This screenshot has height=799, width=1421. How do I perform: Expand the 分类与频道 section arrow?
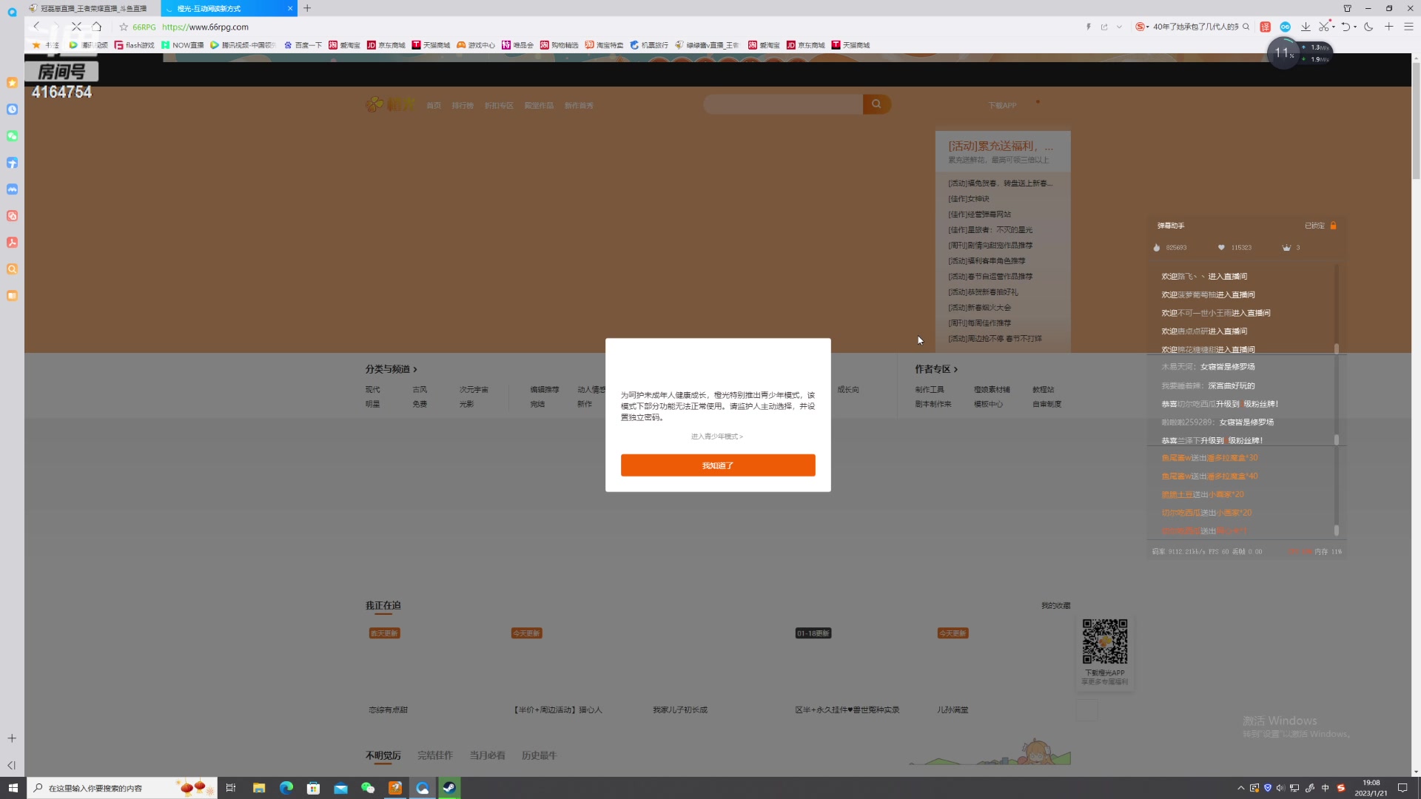coord(415,369)
